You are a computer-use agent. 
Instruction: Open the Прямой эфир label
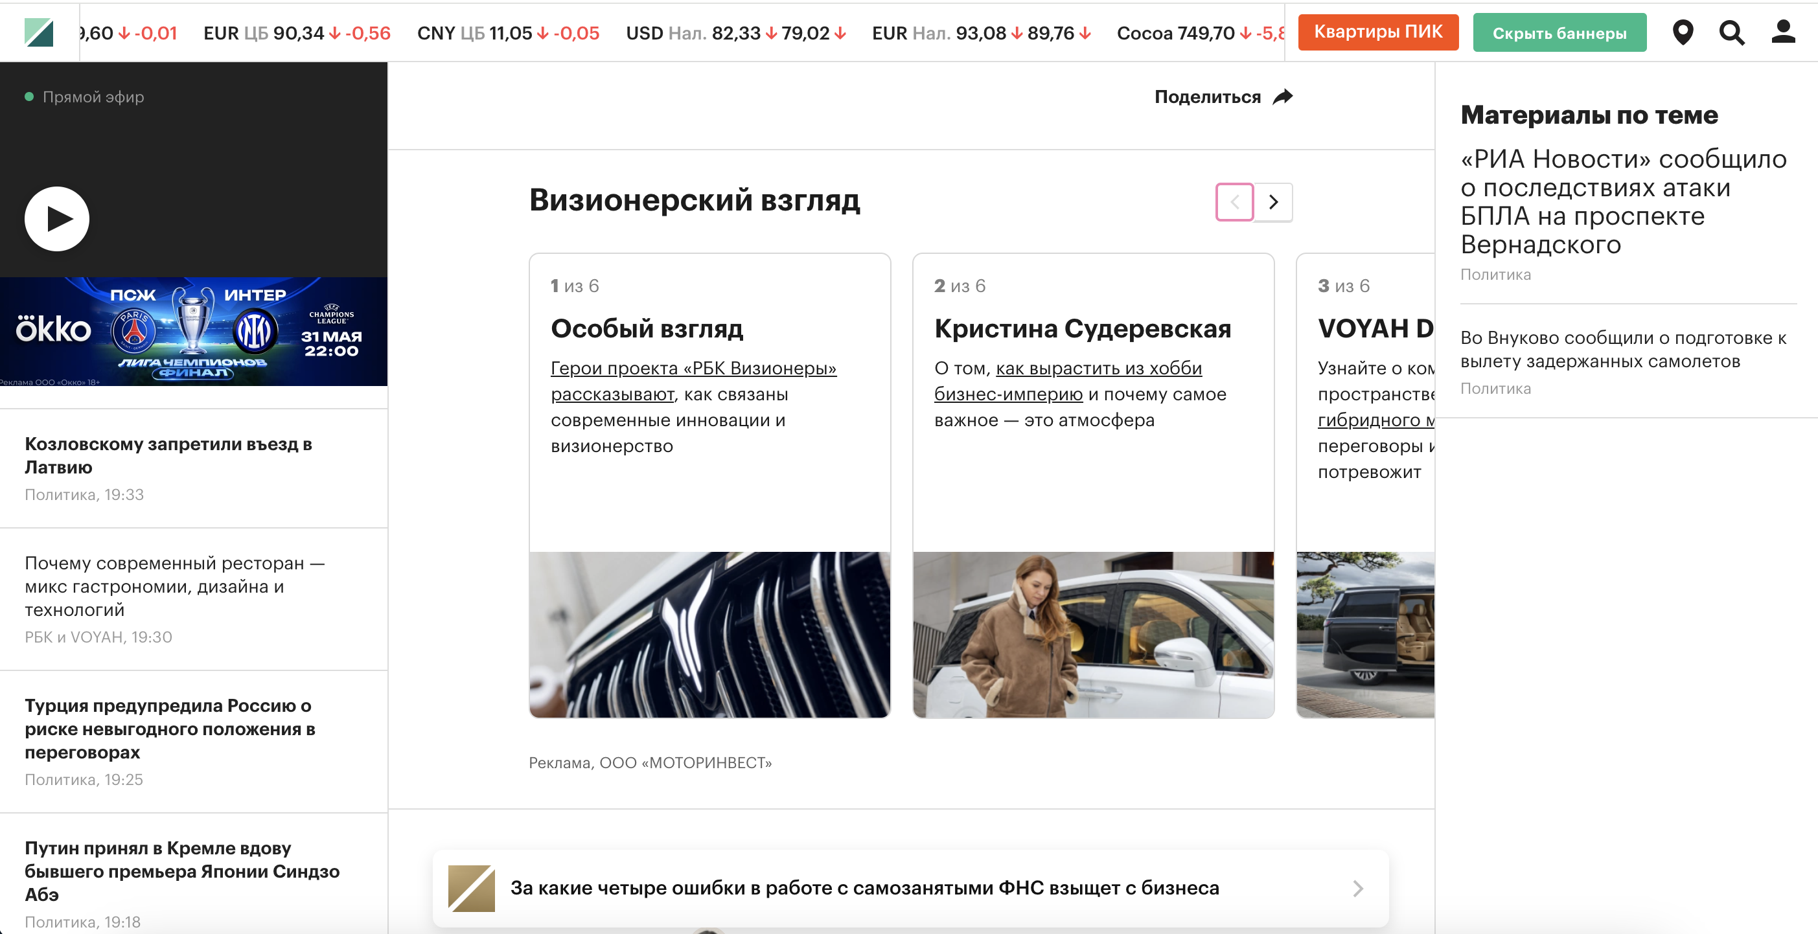pyautogui.click(x=93, y=97)
